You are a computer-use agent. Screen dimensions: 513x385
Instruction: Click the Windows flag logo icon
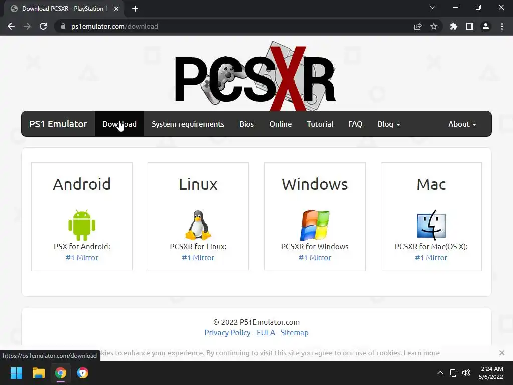coord(315,225)
